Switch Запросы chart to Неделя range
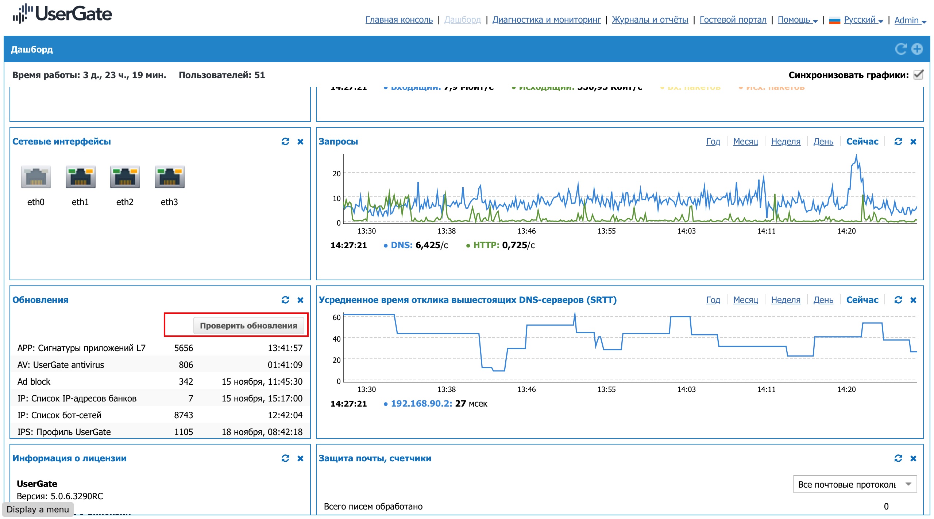The width and height of the screenshot is (934, 519). click(x=786, y=142)
